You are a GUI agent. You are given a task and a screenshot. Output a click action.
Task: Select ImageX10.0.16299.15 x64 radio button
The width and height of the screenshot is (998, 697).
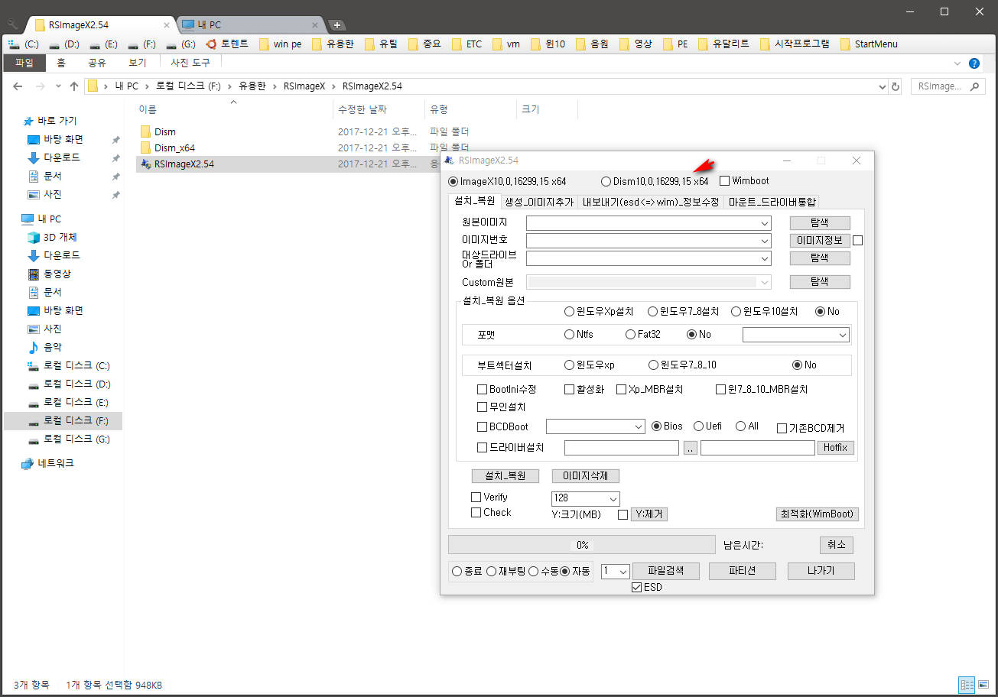click(x=453, y=181)
